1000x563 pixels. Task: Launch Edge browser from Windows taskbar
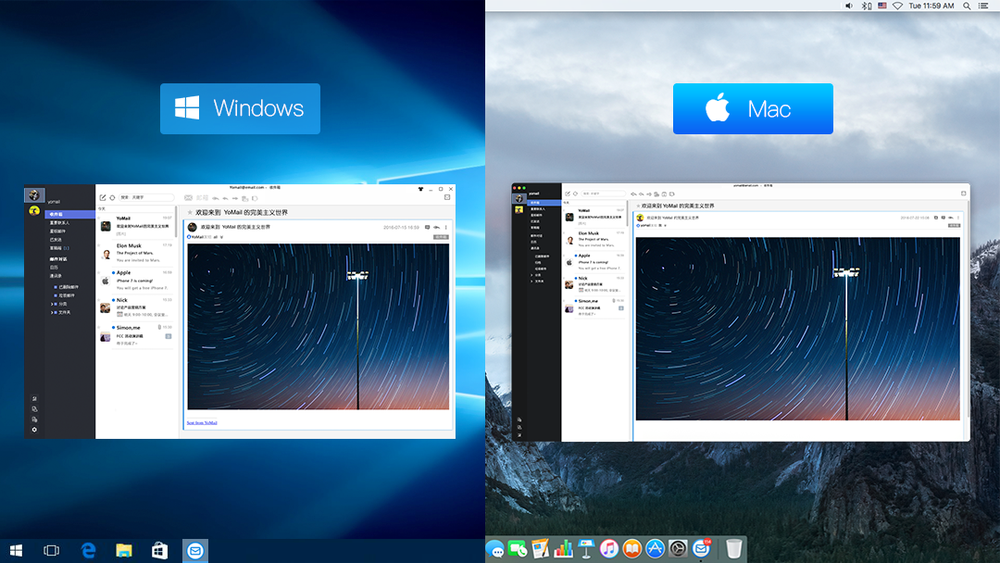pos(88,551)
